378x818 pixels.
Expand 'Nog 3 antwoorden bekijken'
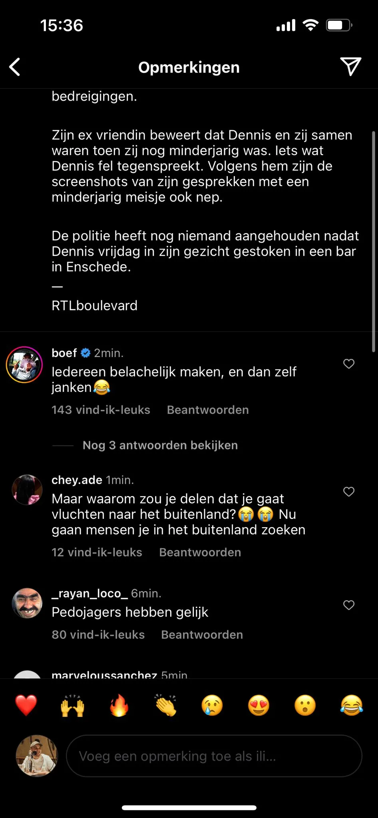160,445
